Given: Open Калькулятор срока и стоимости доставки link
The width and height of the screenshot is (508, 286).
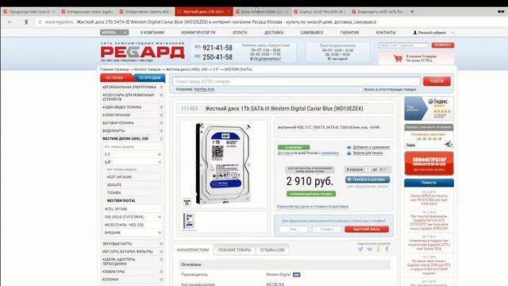Looking at the screenshot, I should click(313, 207).
